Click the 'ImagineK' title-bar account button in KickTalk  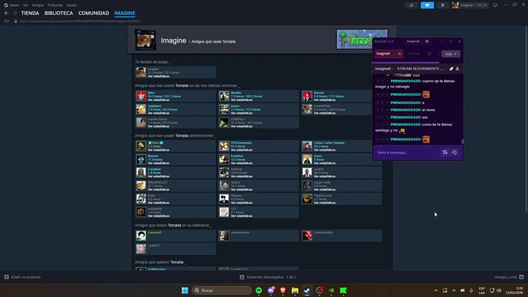pyautogui.click(x=413, y=41)
